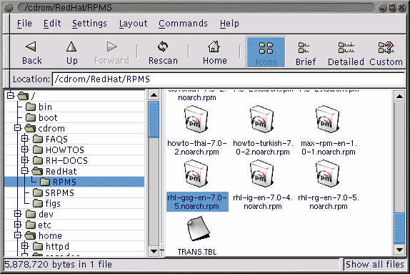410x274 pixels.
Task: Click the Rescan toolbar icon
Action: coord(163,47)
